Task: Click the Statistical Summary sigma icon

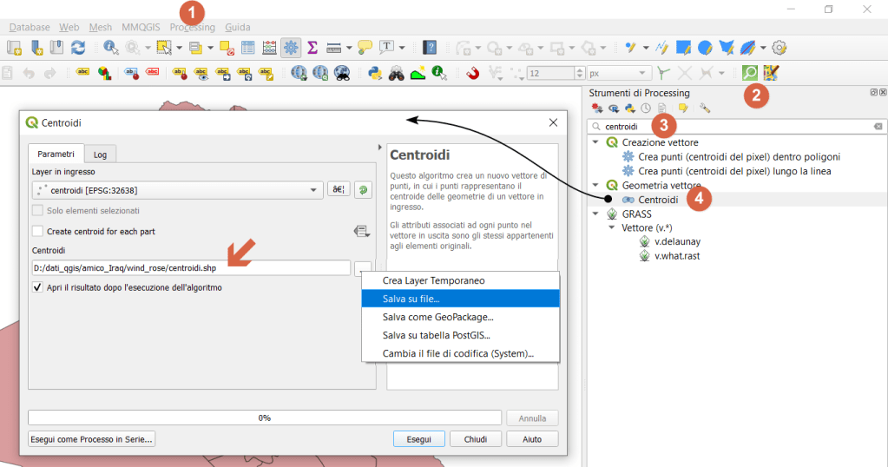Action: click(x=312, y=48)
